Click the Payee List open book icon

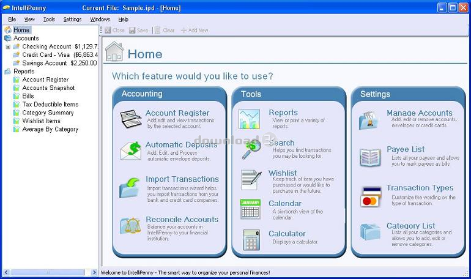(370, 157)
